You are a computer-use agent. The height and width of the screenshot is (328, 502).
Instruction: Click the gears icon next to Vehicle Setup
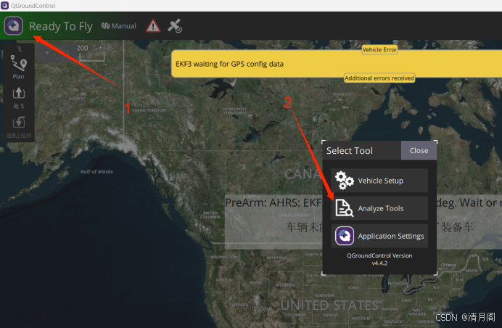pyautogui.click(x=344, y=181)
